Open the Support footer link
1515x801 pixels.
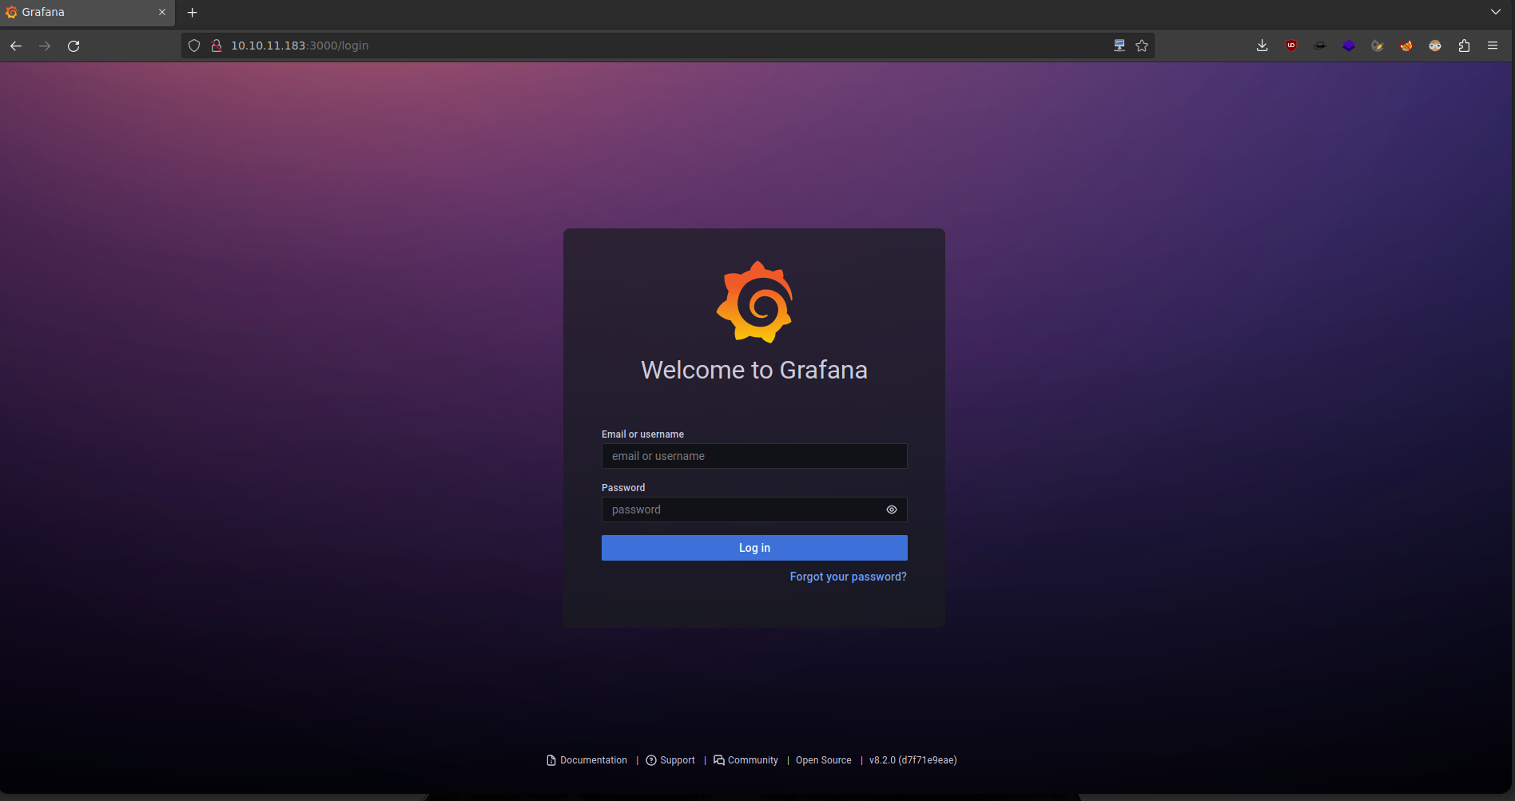click(670, 760)
